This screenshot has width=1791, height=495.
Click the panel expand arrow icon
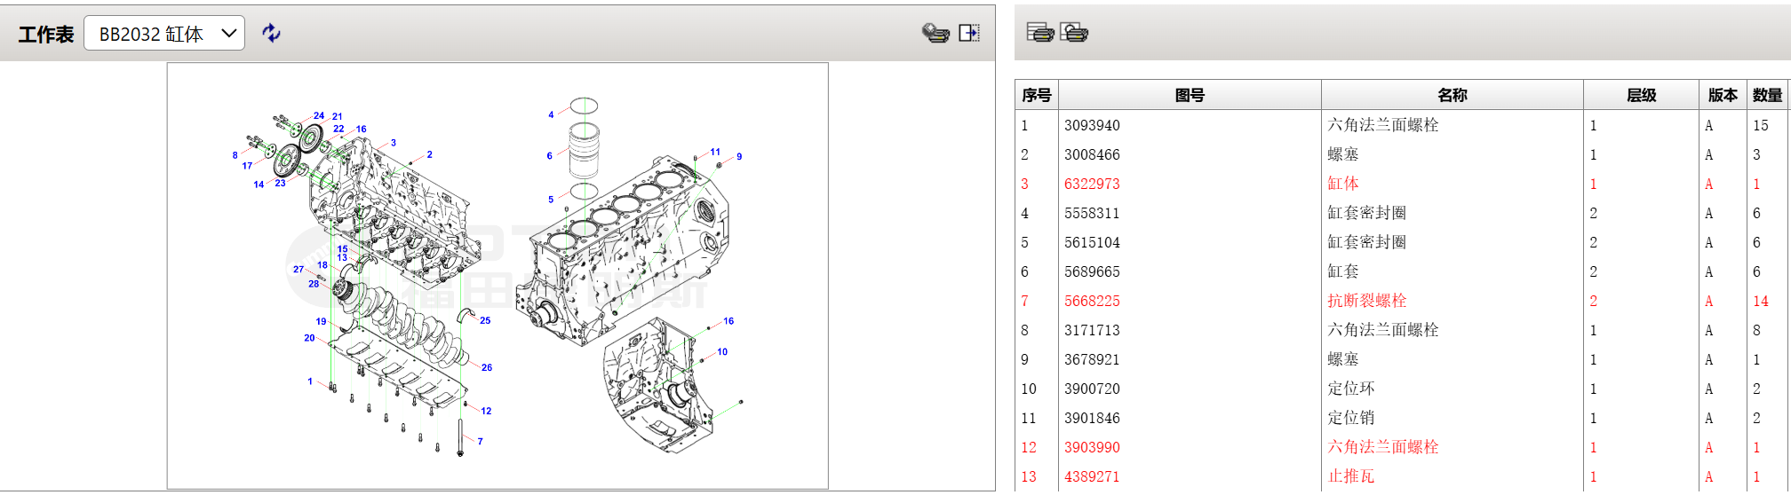click(969, 34)
